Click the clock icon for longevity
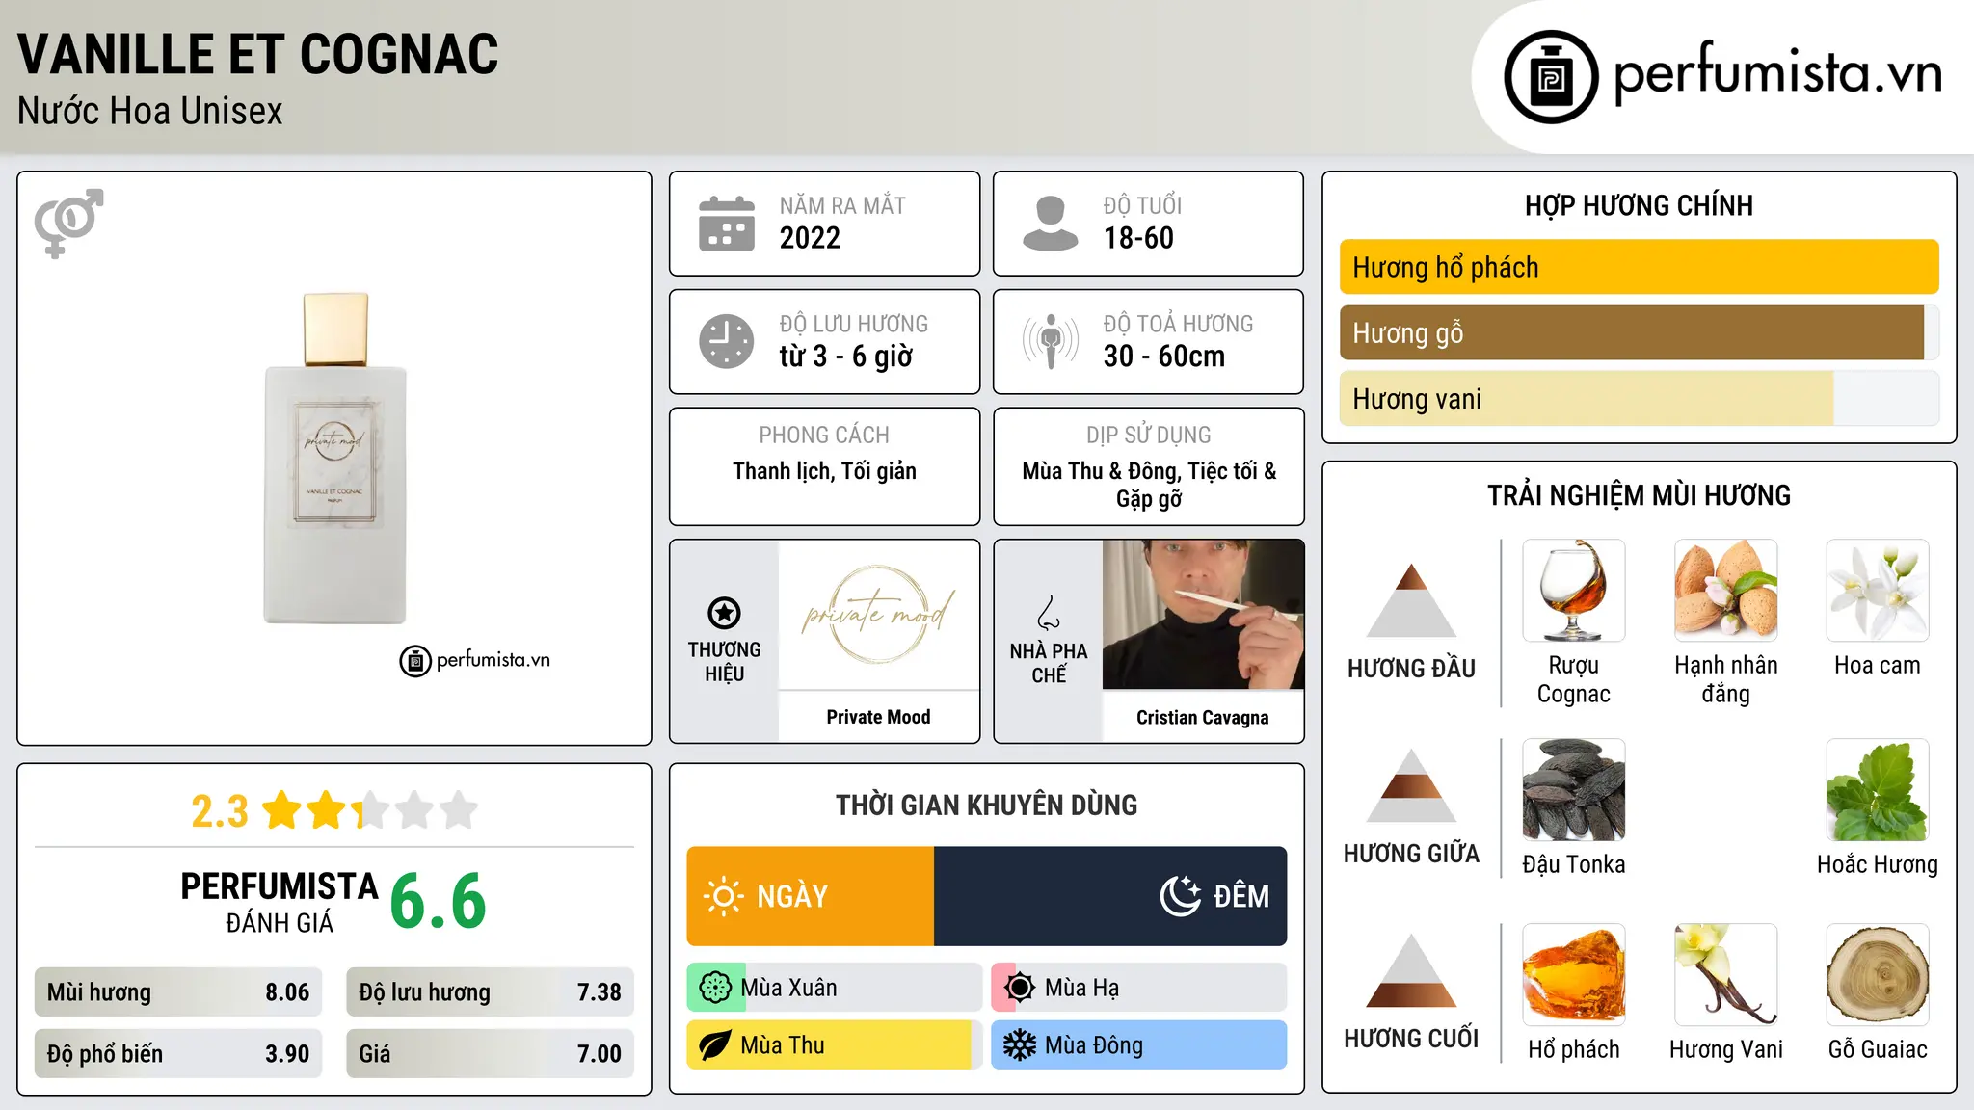Image resolution: width=1974 pixels, height=1110 pixels. 727,341
